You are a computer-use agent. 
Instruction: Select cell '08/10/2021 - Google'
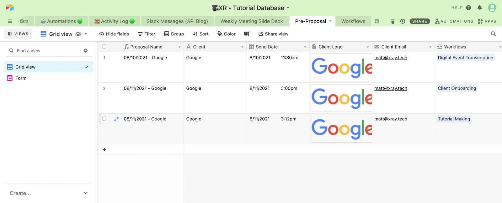point(145,58)
